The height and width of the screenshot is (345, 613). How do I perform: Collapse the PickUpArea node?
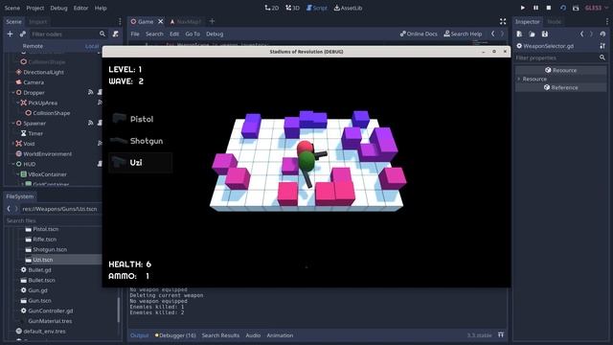[17, 103]
